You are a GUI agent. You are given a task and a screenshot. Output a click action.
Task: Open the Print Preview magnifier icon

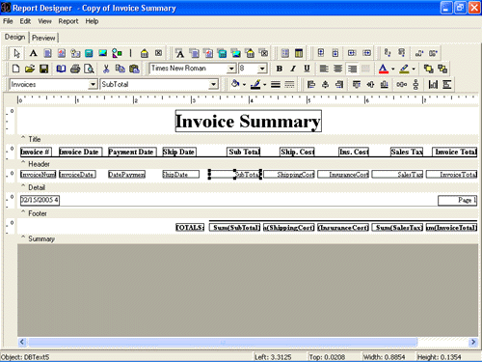pos(89,69)
